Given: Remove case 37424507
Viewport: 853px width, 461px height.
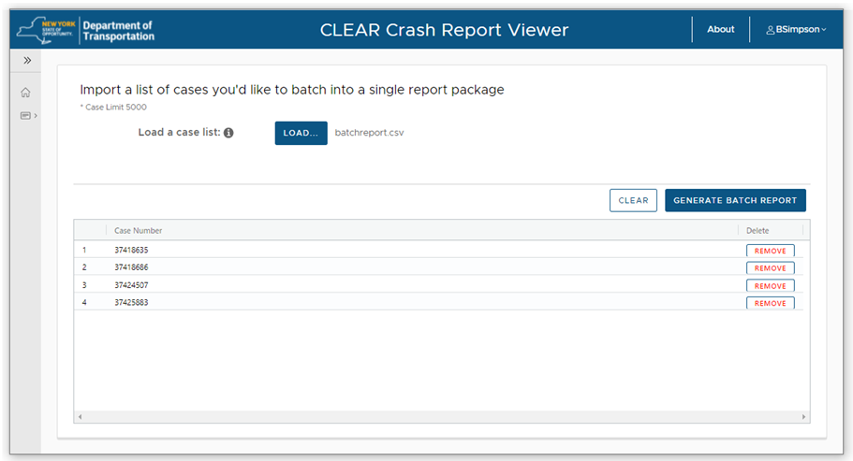Looking at the screenshot, I should tap(770, 286).
